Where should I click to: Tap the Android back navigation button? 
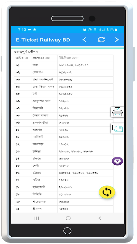[x=100, y=218]
